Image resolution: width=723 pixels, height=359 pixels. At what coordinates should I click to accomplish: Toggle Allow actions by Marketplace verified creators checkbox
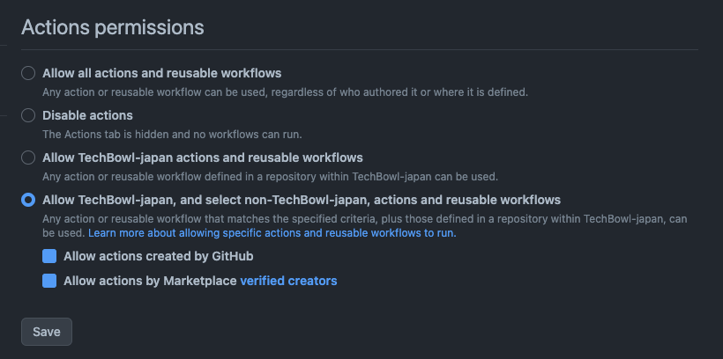tap(49, 281)
